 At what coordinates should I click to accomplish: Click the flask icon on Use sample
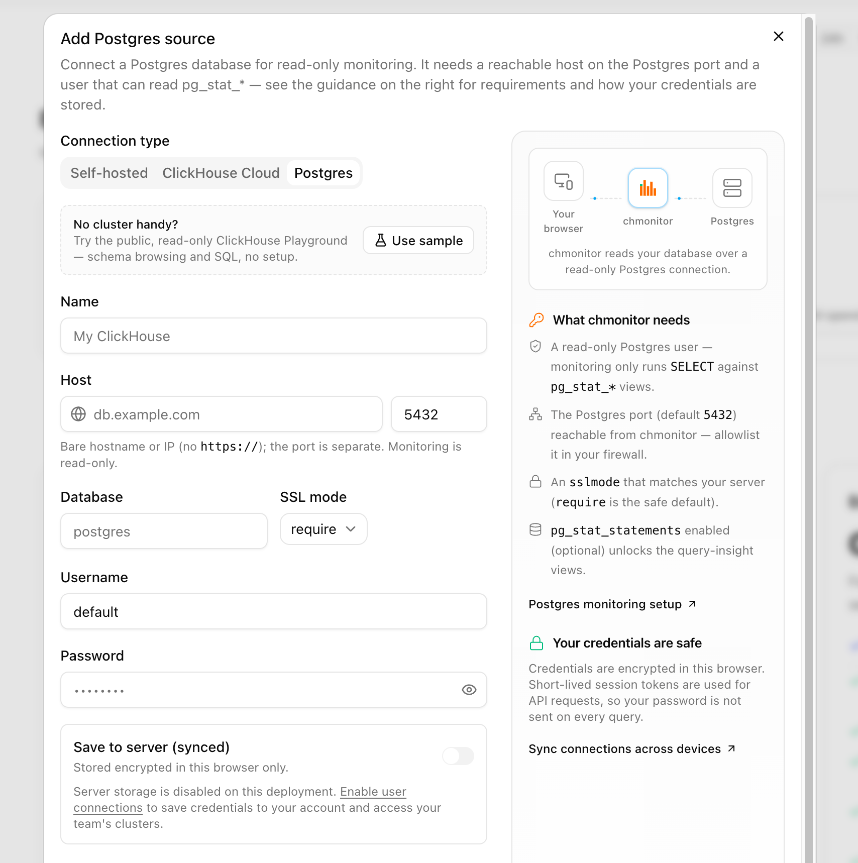(381, 240)
